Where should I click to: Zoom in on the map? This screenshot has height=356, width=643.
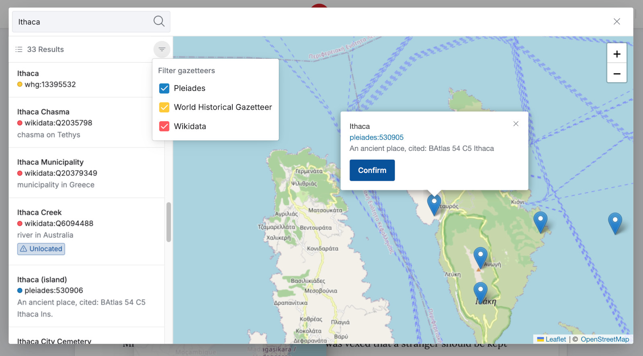617,54
